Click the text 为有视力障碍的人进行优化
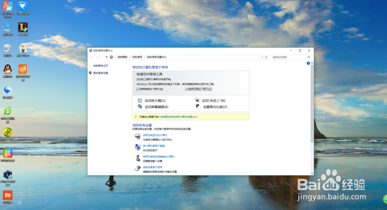Viewport: 387px width, 210px height. (x=157, y=139)
